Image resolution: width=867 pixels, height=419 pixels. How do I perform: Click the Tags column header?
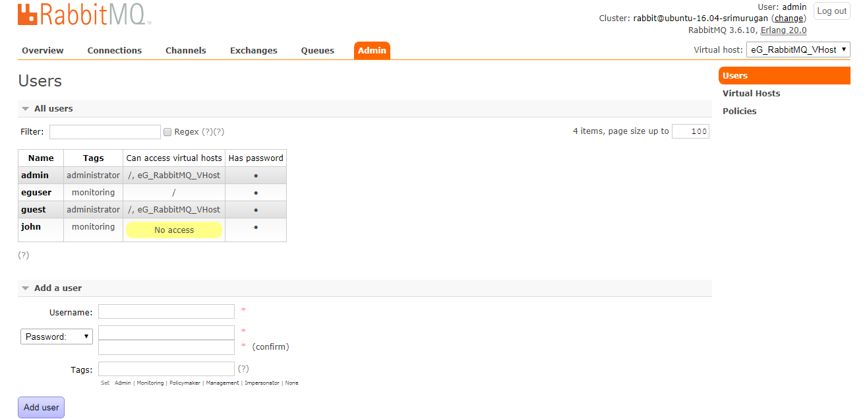click(94, 158)
